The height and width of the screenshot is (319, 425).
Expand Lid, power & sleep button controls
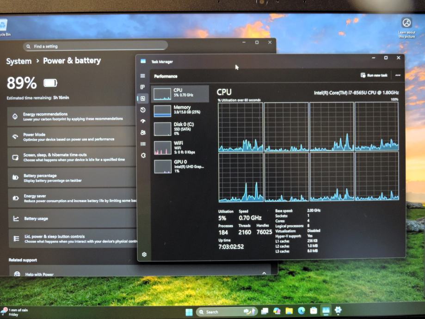[x=73, y=239]
